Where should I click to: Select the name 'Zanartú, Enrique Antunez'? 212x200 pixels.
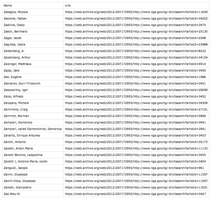coord(22,136)
